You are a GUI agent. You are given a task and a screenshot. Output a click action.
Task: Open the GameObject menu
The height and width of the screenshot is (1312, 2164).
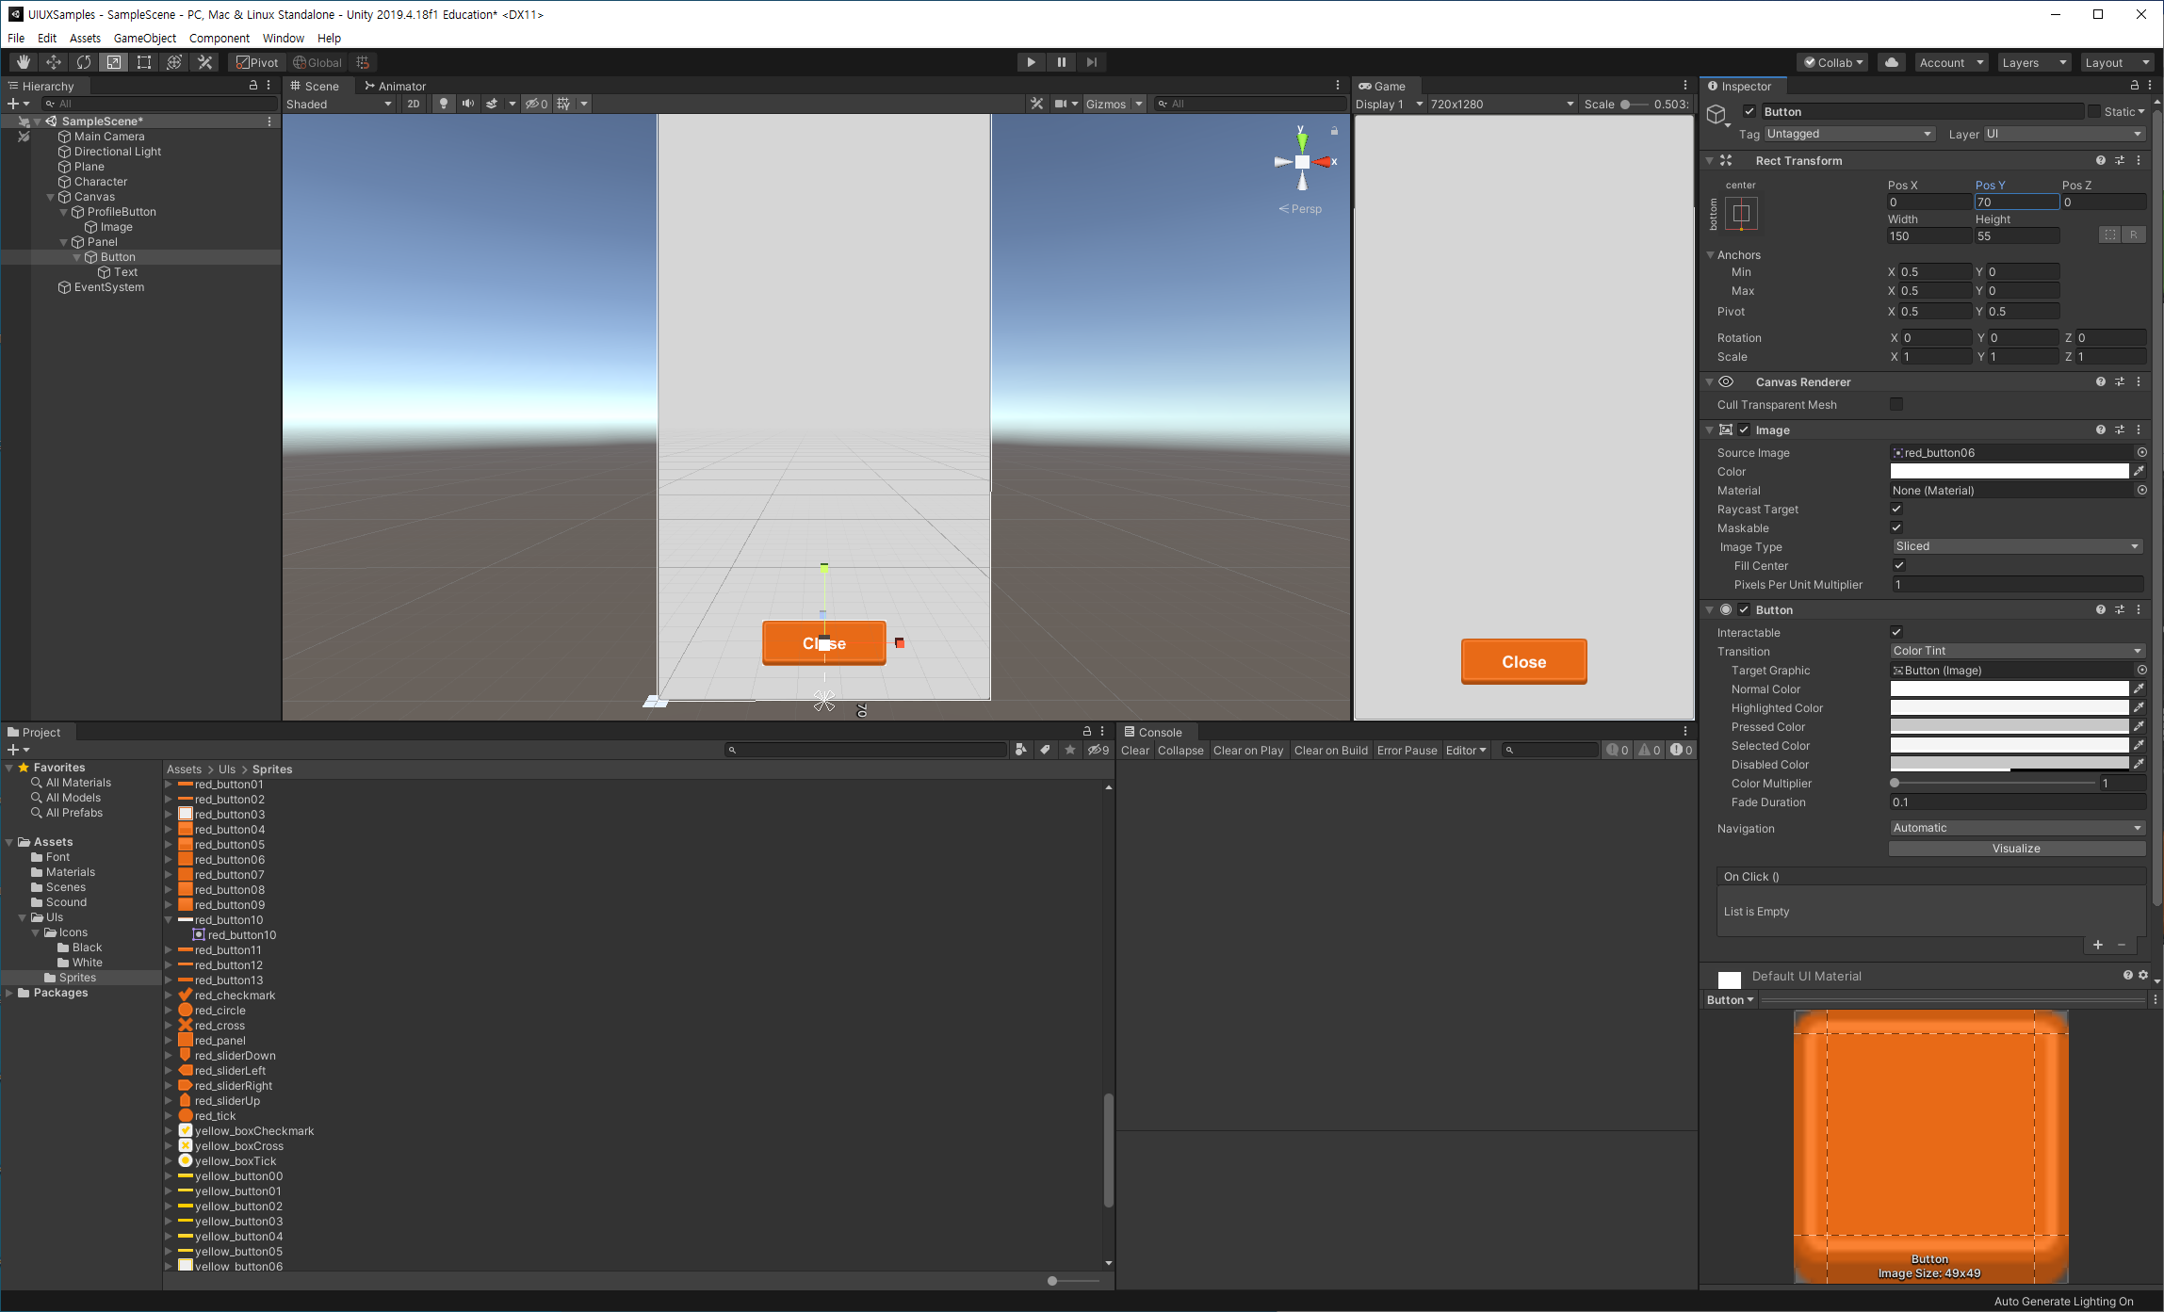[144, 38]
